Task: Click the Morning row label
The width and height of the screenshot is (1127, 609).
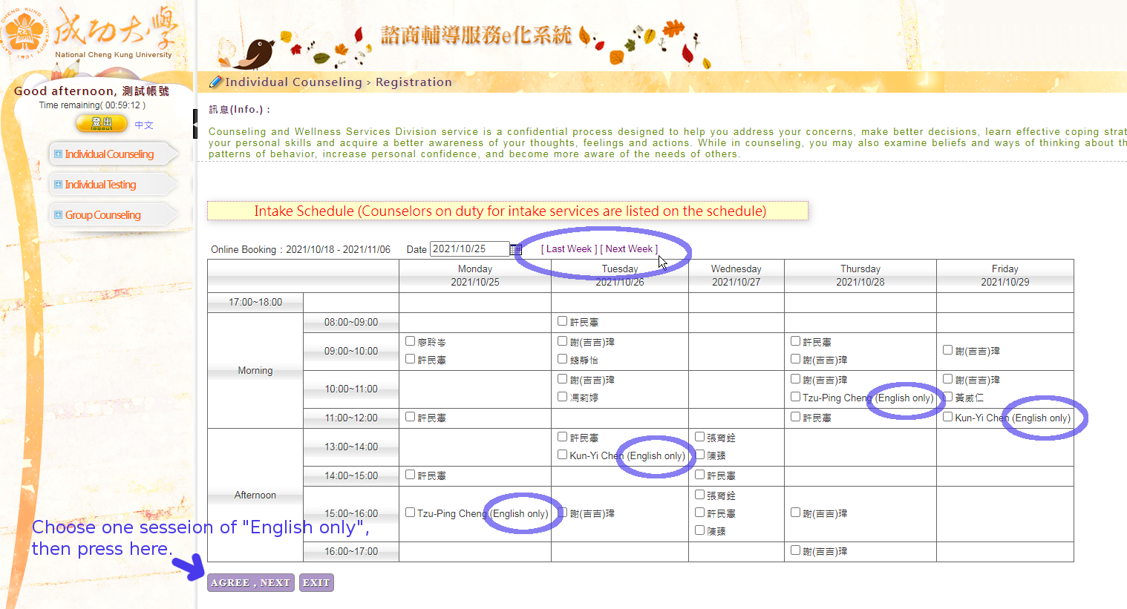Action: click(255, 371)
